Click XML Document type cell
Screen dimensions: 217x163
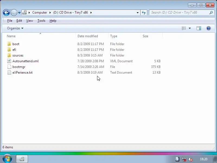(121, 61)
